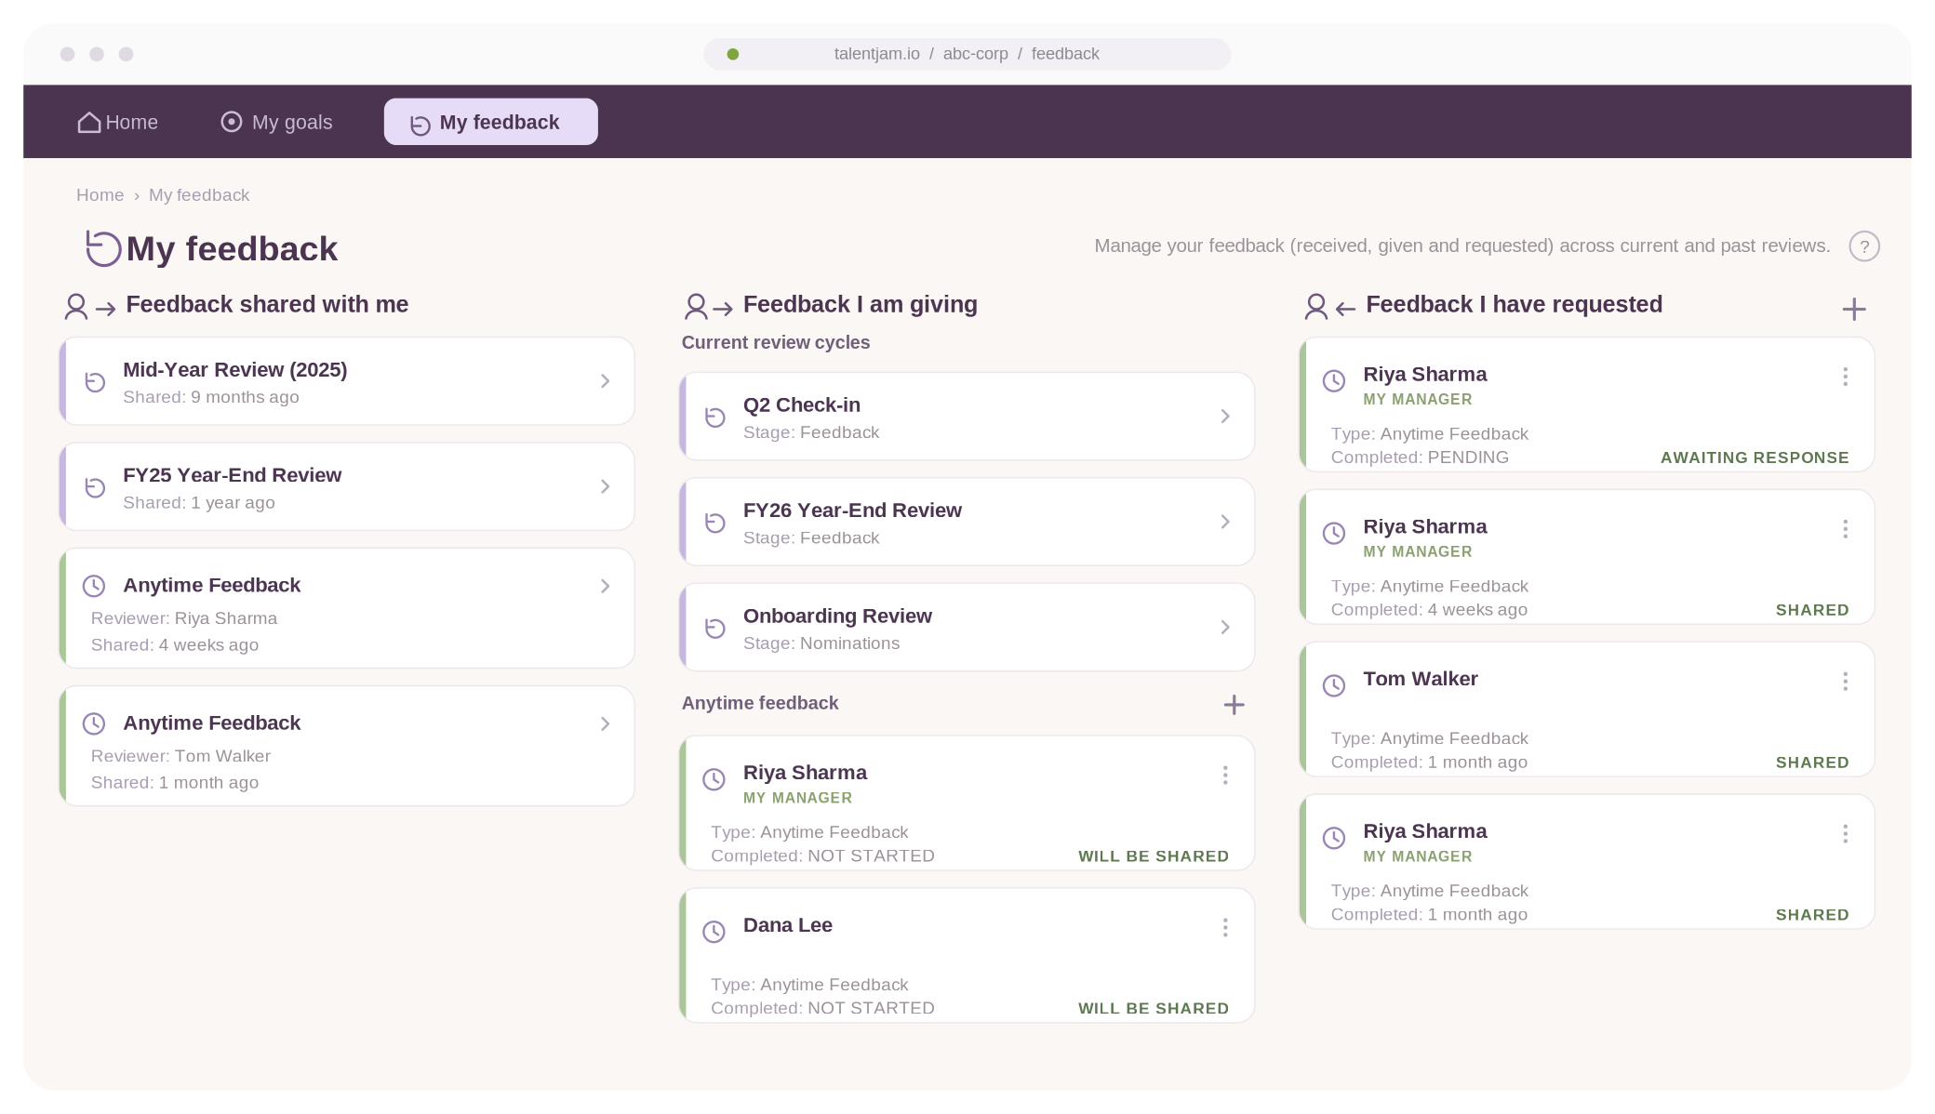Screen dimensions: 1935x1114
Task: Open the Q2 Check-in review title
Action: pyautogui.click(x=802, y=404)
